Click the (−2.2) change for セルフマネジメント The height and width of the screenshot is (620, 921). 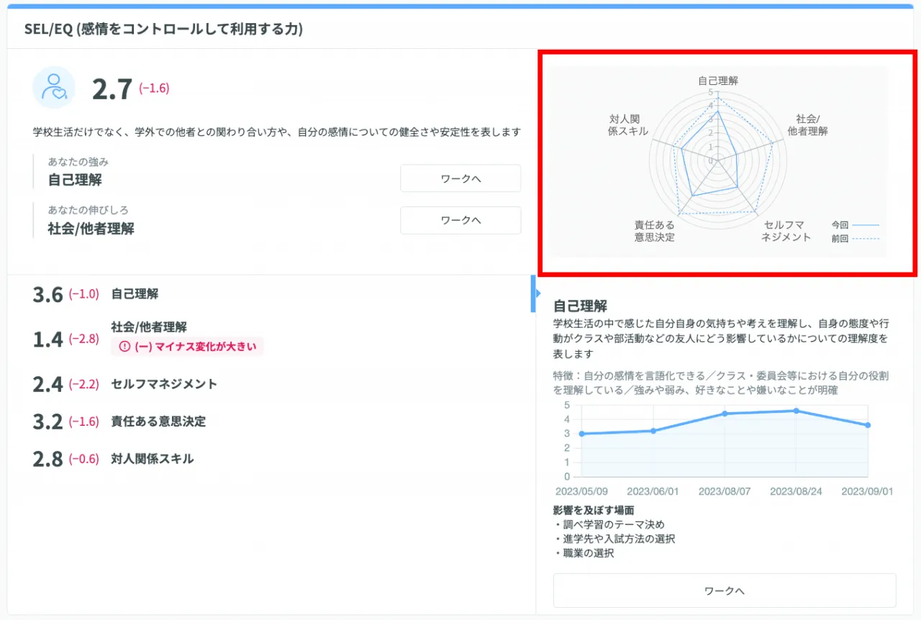[x=83, y=384]
